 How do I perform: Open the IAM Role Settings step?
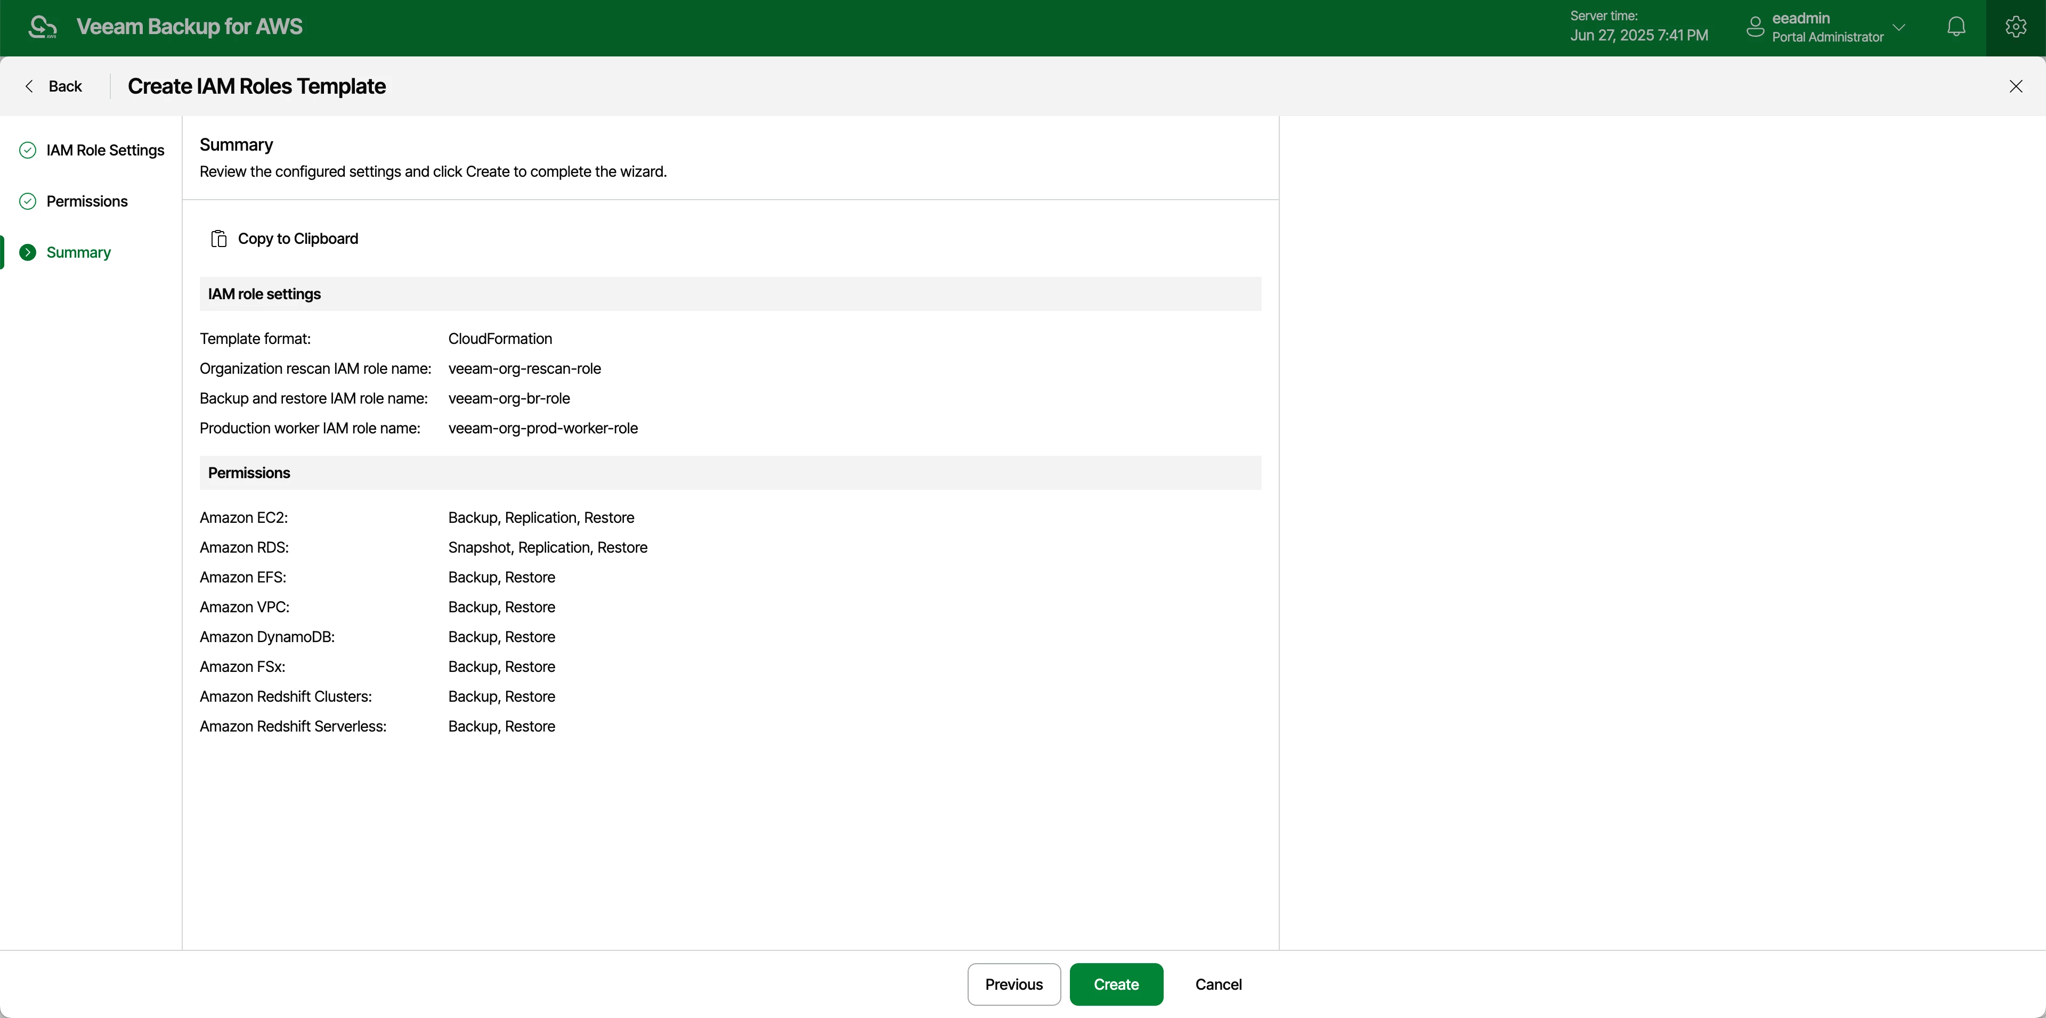(105, 150)
